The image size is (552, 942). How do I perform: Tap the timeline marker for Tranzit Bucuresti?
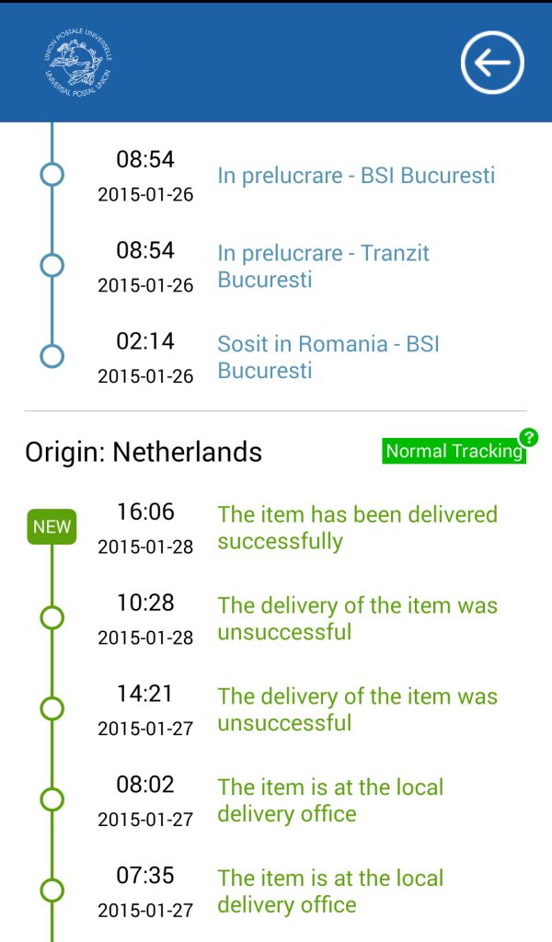point(52,265)
